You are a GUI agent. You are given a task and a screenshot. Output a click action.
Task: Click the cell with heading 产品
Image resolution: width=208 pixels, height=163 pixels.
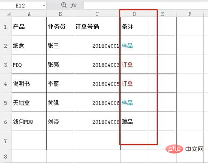29,27
